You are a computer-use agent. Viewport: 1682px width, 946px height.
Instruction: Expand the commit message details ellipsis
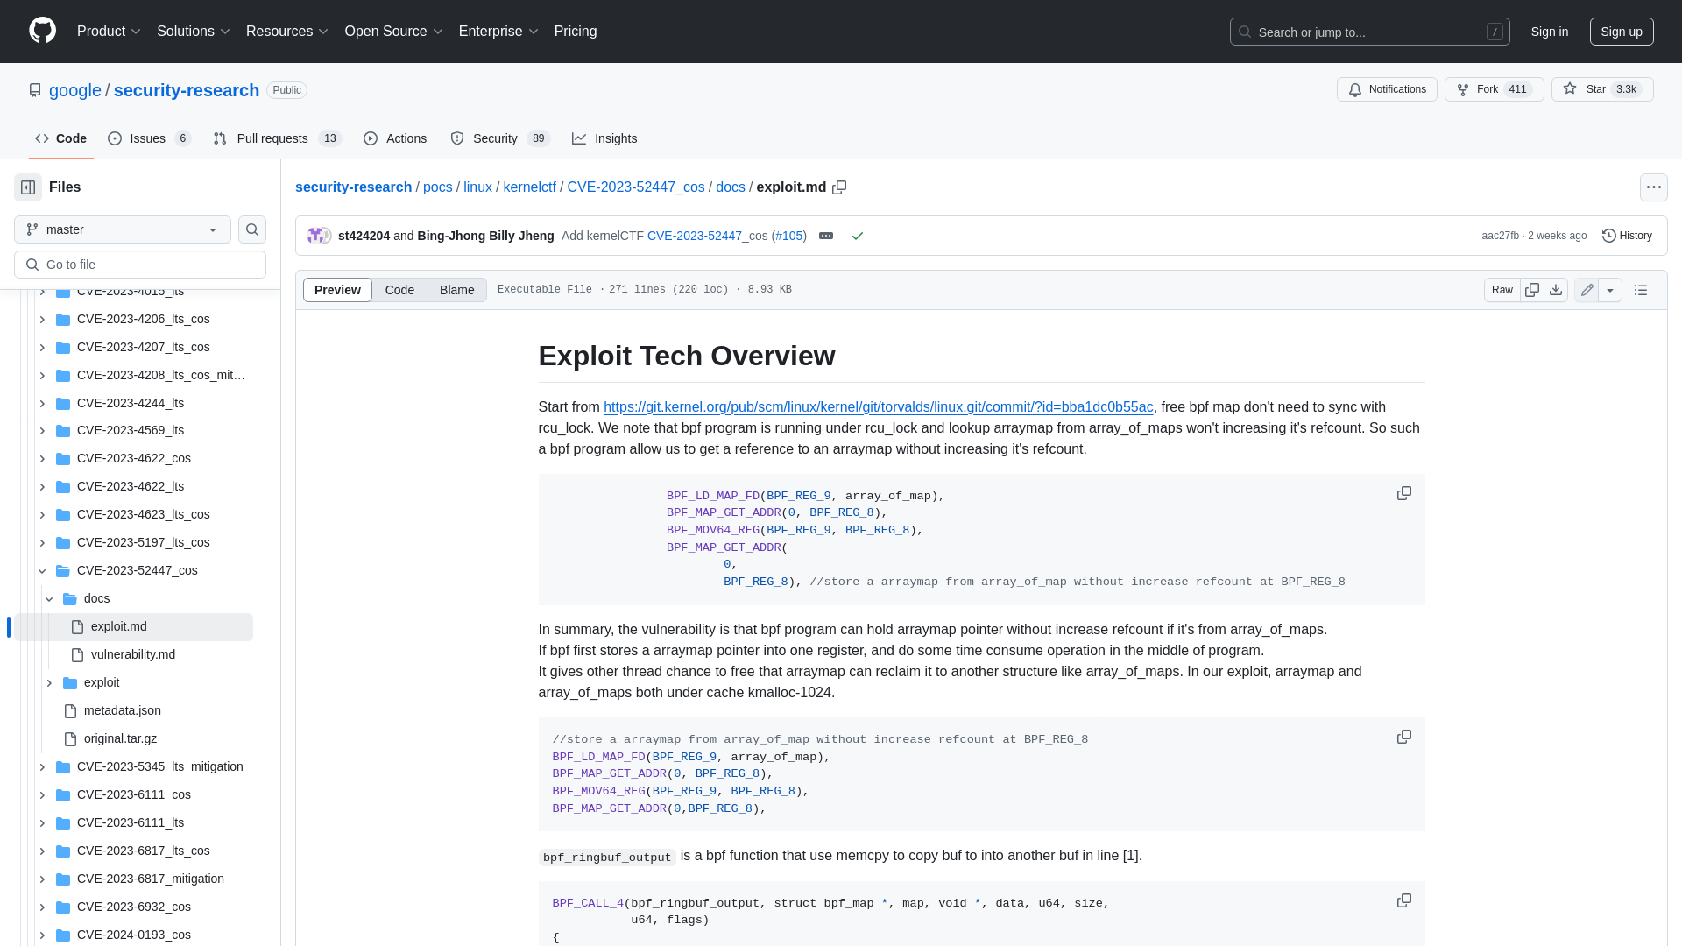[x=826, y=236]
